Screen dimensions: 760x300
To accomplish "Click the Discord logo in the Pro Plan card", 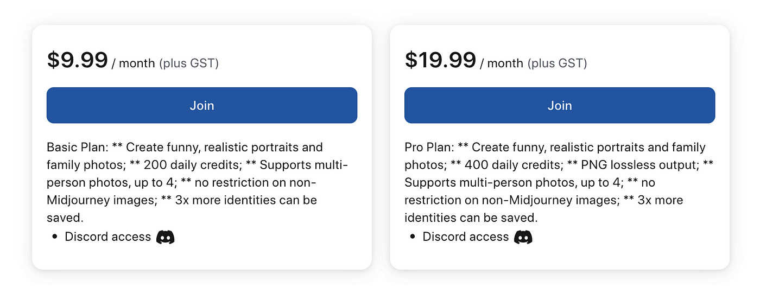I will point(523,237).
